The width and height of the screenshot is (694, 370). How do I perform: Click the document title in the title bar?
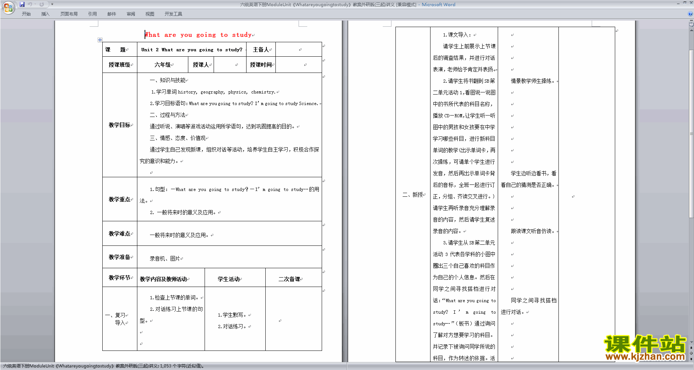pos(328,4)
